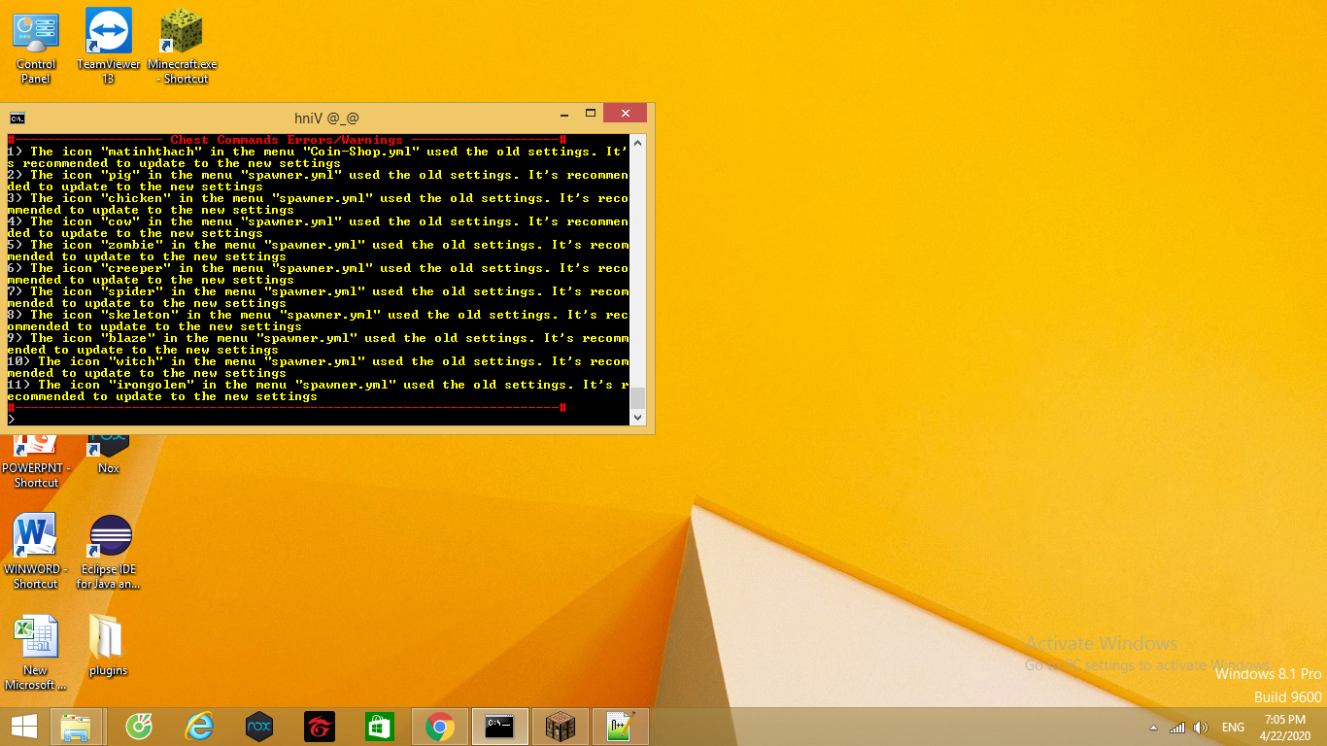The image size is (1327, 746).
Task: Click Google Chrome in the taskbar
Action: click(440, 726)
